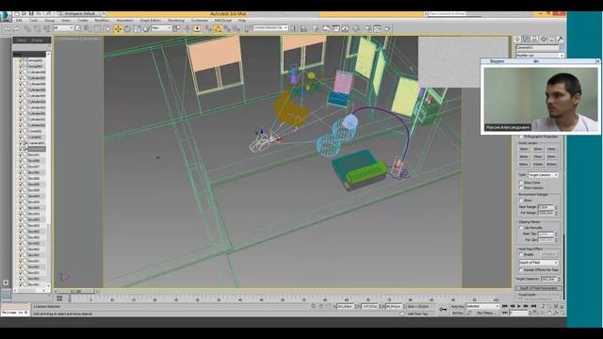
Task: Switch to the Utilities hammer tab
Action: click(x=560, y=40)
